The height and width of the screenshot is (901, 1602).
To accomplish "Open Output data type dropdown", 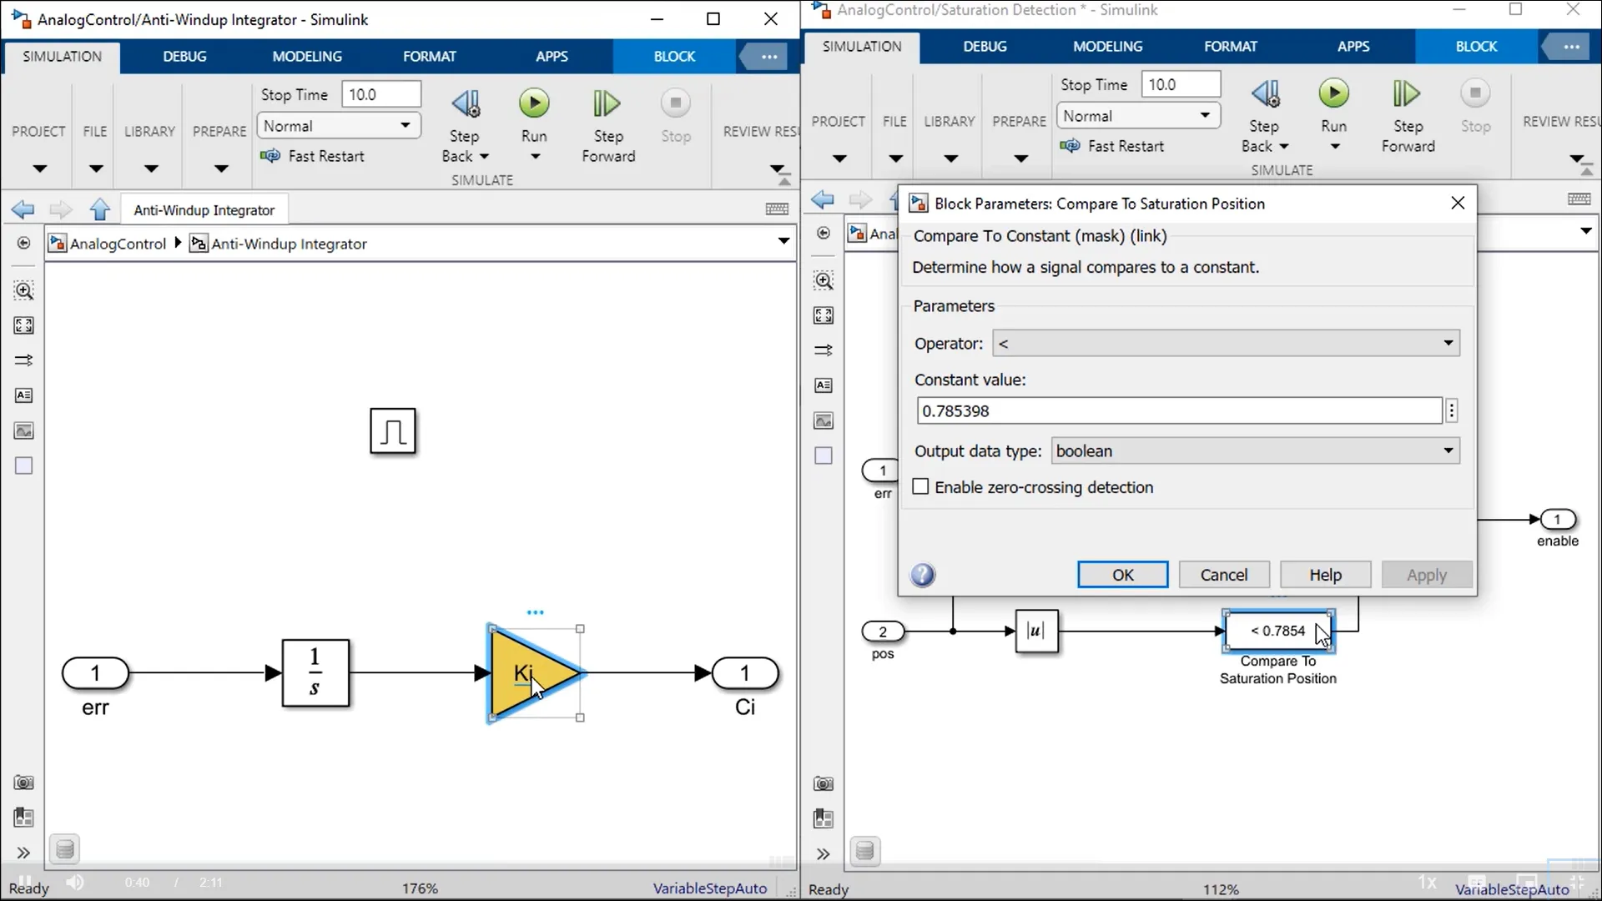I will click(x=1255, y=450).
